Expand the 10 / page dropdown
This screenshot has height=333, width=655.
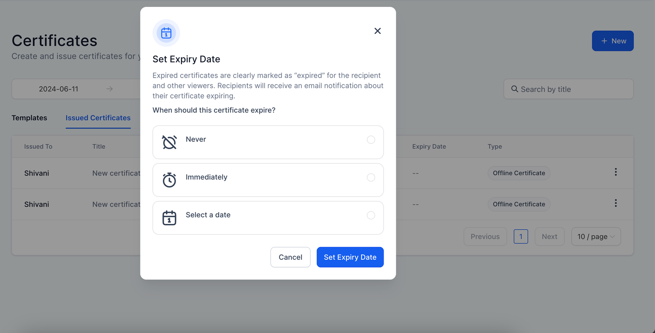point(596,237)
